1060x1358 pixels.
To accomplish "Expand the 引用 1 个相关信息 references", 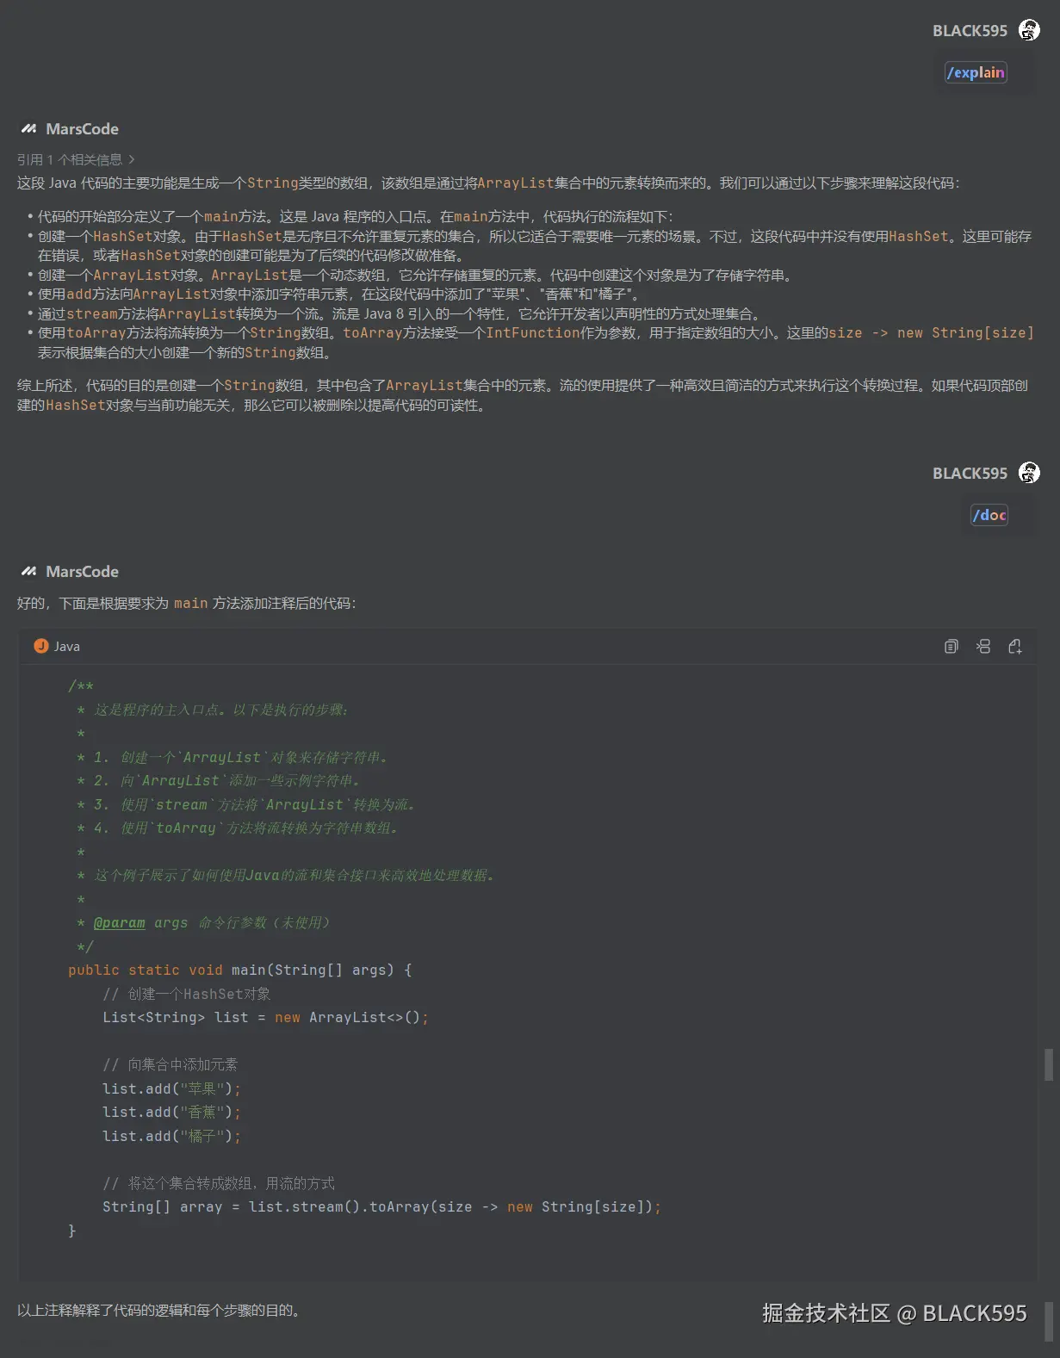I will click(x=76, y=159).
